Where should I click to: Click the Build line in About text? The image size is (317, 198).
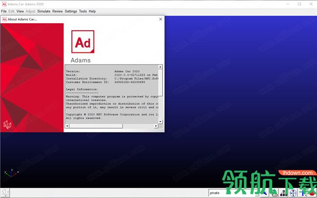(x=112, y=75)
